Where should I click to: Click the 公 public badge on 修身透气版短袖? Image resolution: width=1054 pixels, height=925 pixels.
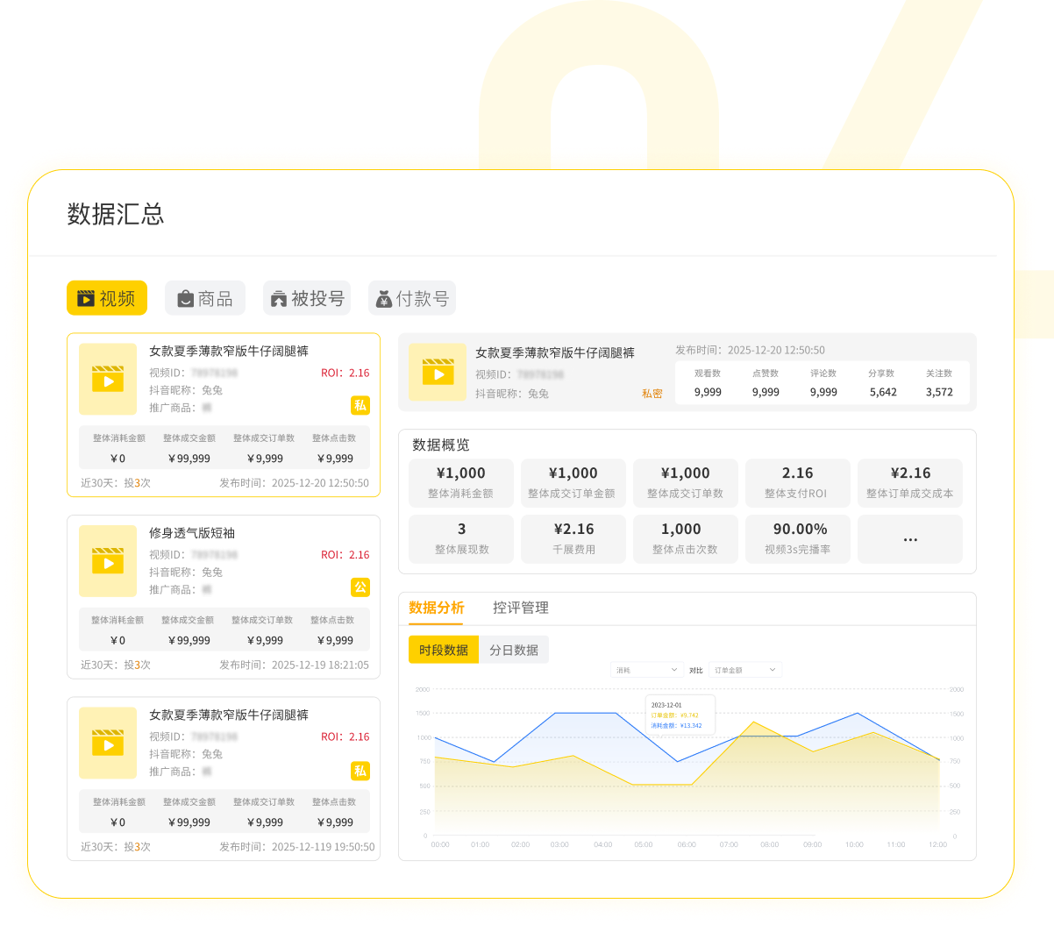click(x=360, y=587)
